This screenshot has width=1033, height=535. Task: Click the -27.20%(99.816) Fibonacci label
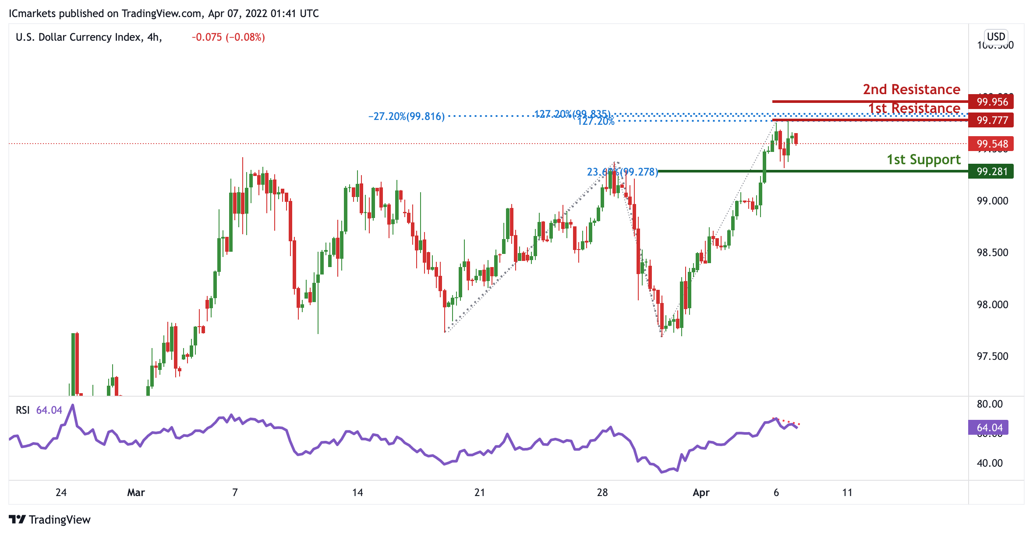(406, 116)
